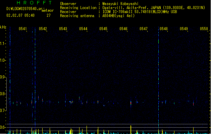Click the Receiving antenna field label
211x134 pixels.
coord(77,16)
